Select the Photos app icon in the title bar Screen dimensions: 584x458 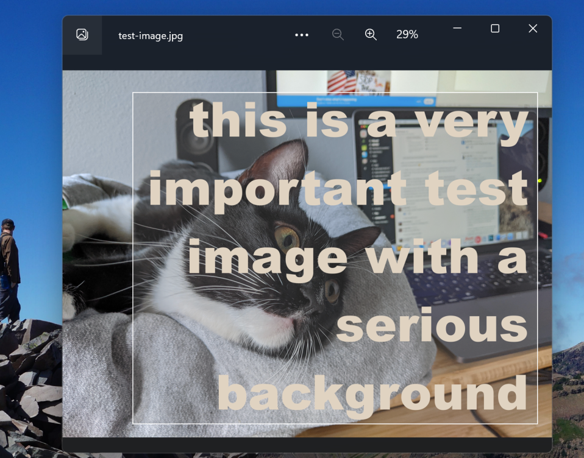[x=82, y=35]
